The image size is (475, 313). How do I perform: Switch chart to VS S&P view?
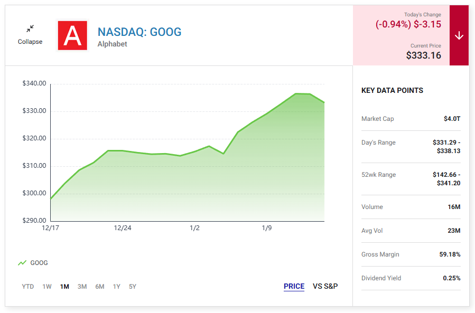[x=325, y=287]
